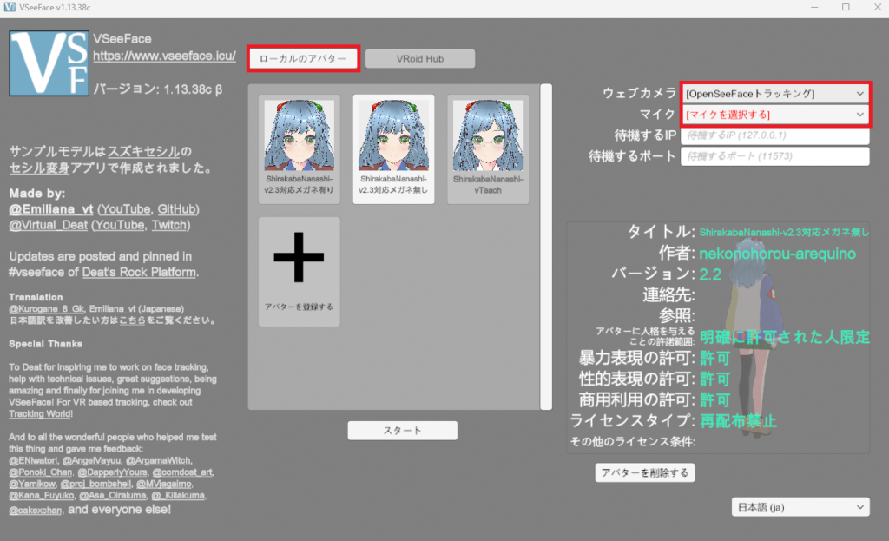Screen dimensions: 889x541
Task: Open the Deat's Rock Platform link
Action: (x=139, y=272)
